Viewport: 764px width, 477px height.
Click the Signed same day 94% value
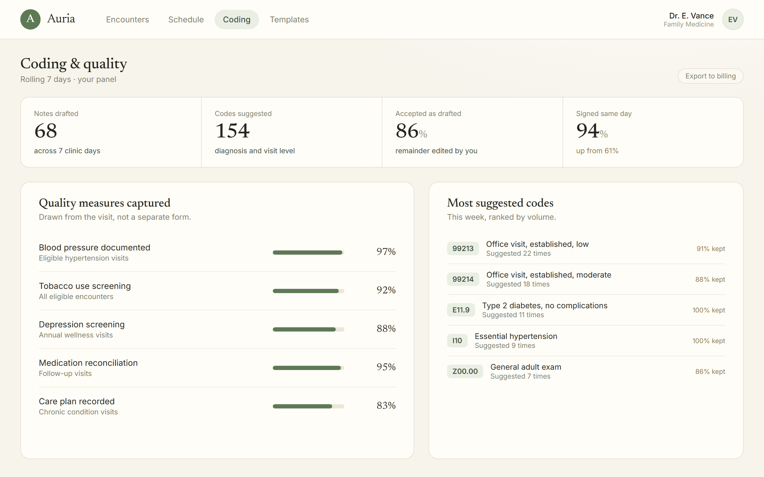(592, 131)
